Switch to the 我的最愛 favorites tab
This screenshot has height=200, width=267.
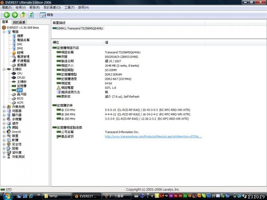tap(19, 22)
